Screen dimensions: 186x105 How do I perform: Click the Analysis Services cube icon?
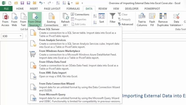pos(33,43)
